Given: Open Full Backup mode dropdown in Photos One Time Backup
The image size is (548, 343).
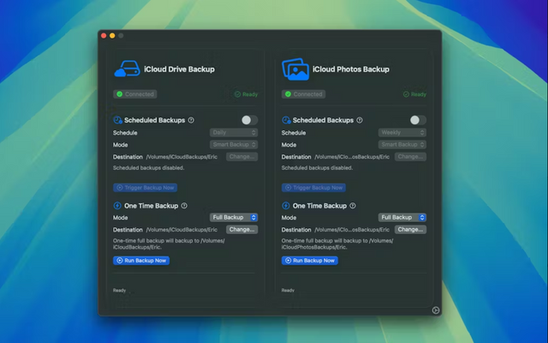Looking at the screenshot, I should tap(402, 217).
